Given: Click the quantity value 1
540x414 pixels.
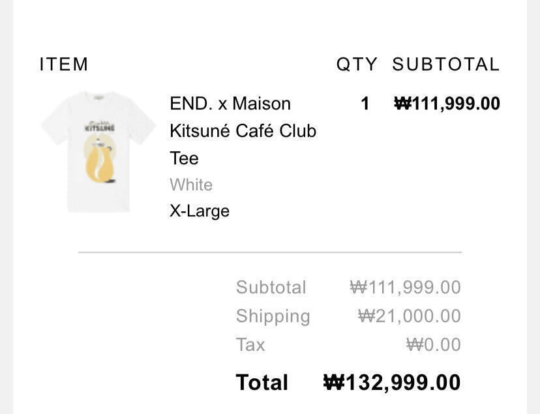Looking at the screenshot, I should (x=365, y=104).
